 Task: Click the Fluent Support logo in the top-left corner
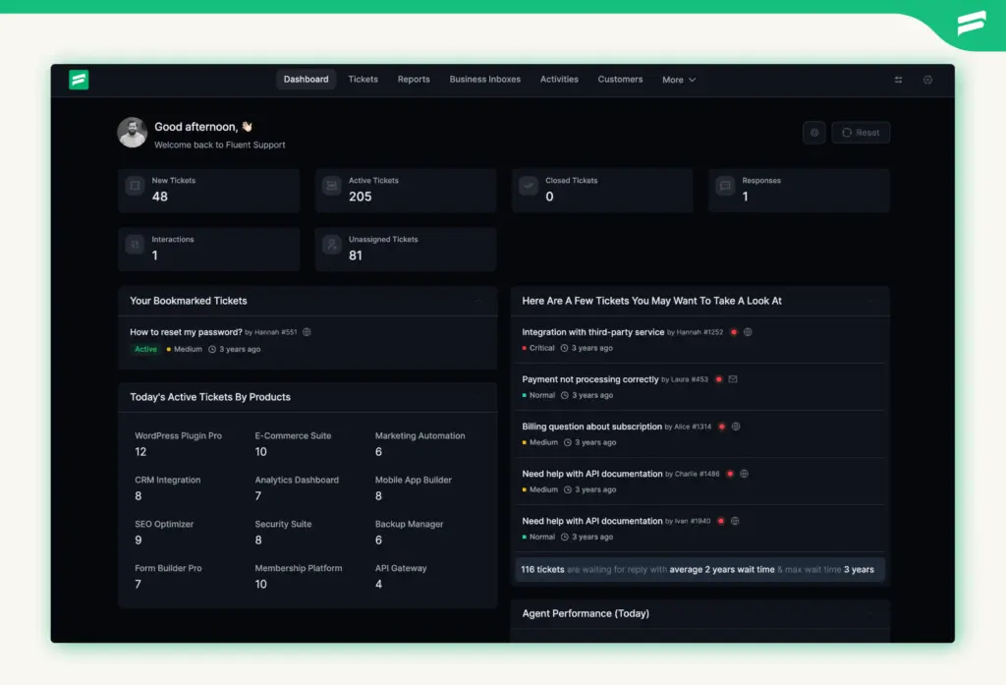click(79, 80)
